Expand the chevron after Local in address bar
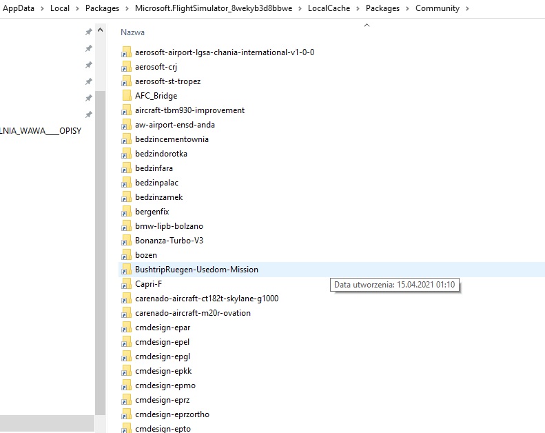 point(77,9)
